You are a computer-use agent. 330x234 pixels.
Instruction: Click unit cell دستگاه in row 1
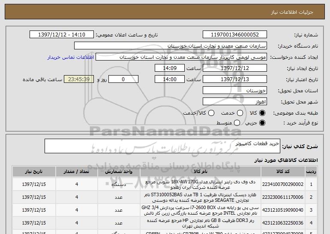119,185
